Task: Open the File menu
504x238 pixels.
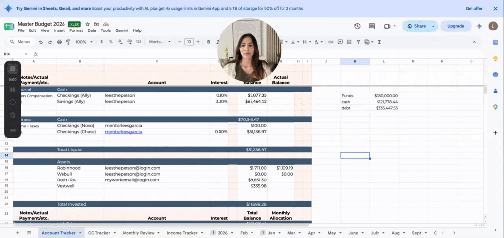Action: pyautogui.click(x=21, y=30)
